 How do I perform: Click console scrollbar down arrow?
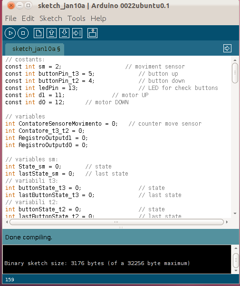(x=236, y=270)
